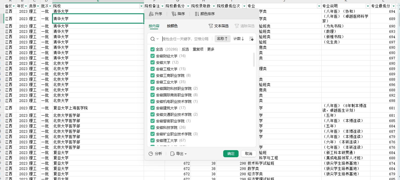
Task: Select the cell （数理）
Action: [346, 31]
